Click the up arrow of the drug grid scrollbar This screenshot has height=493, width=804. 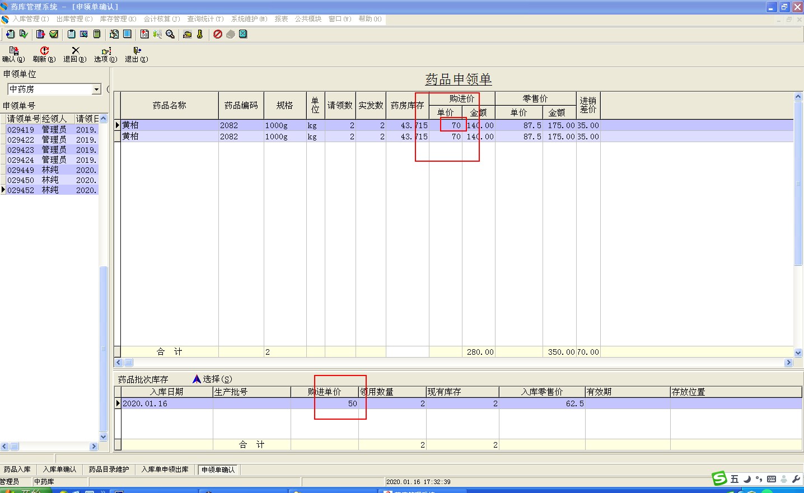point(798,97)
